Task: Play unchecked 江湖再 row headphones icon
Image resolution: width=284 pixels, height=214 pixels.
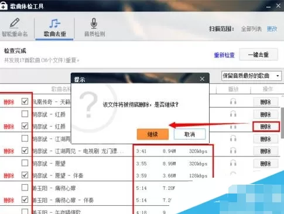Action: coord(233,138)
